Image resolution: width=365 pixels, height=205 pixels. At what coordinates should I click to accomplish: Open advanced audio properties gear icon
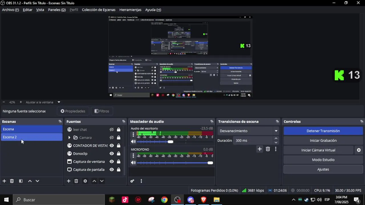[132, 181]
